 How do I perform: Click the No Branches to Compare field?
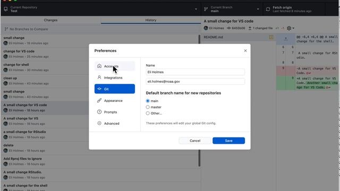(100, 29)
